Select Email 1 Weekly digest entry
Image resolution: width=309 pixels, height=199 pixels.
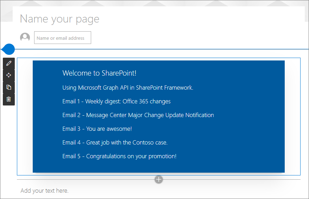point(116,101)
